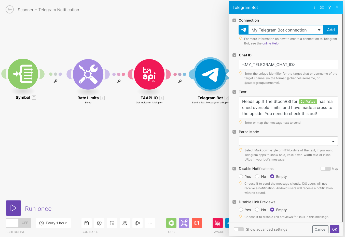Turn off the Scheduling toggle
The image size is (345, 237).
(x=18, y=223)
